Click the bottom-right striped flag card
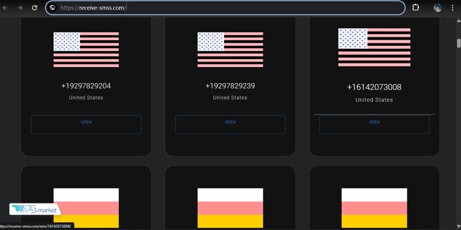The height and width of the screenshot is (230, 461). click(374, 208)
